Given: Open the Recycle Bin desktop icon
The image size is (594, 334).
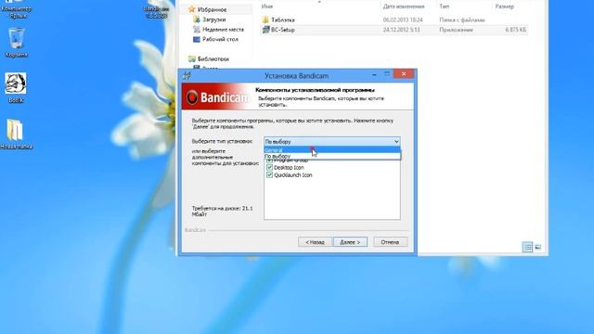Looking at the screenshot, I should pos(16,38).
